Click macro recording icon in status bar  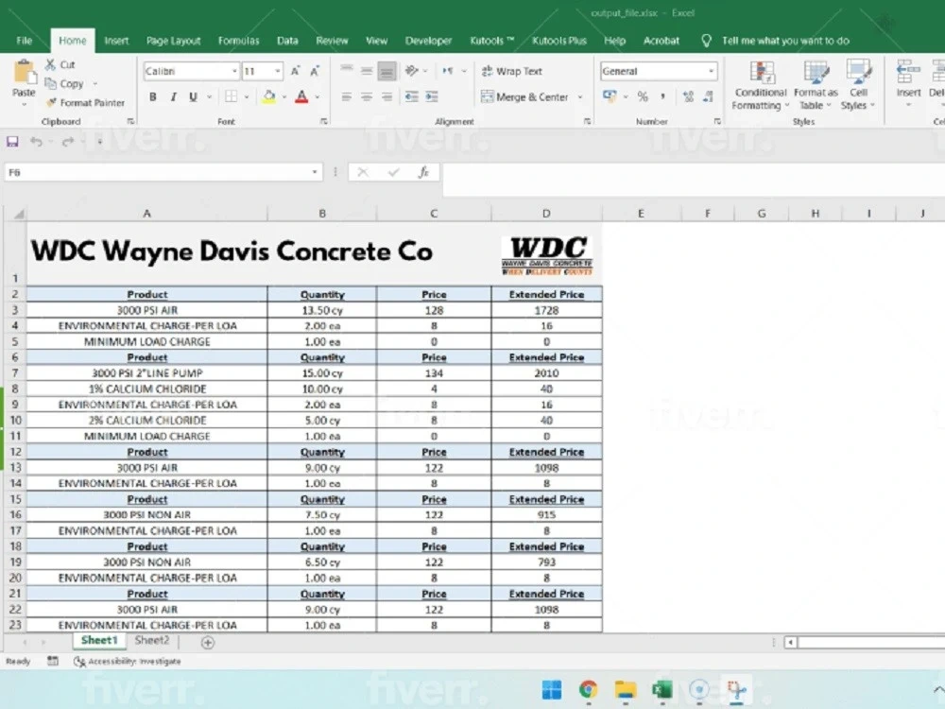(x=53, y=662)
